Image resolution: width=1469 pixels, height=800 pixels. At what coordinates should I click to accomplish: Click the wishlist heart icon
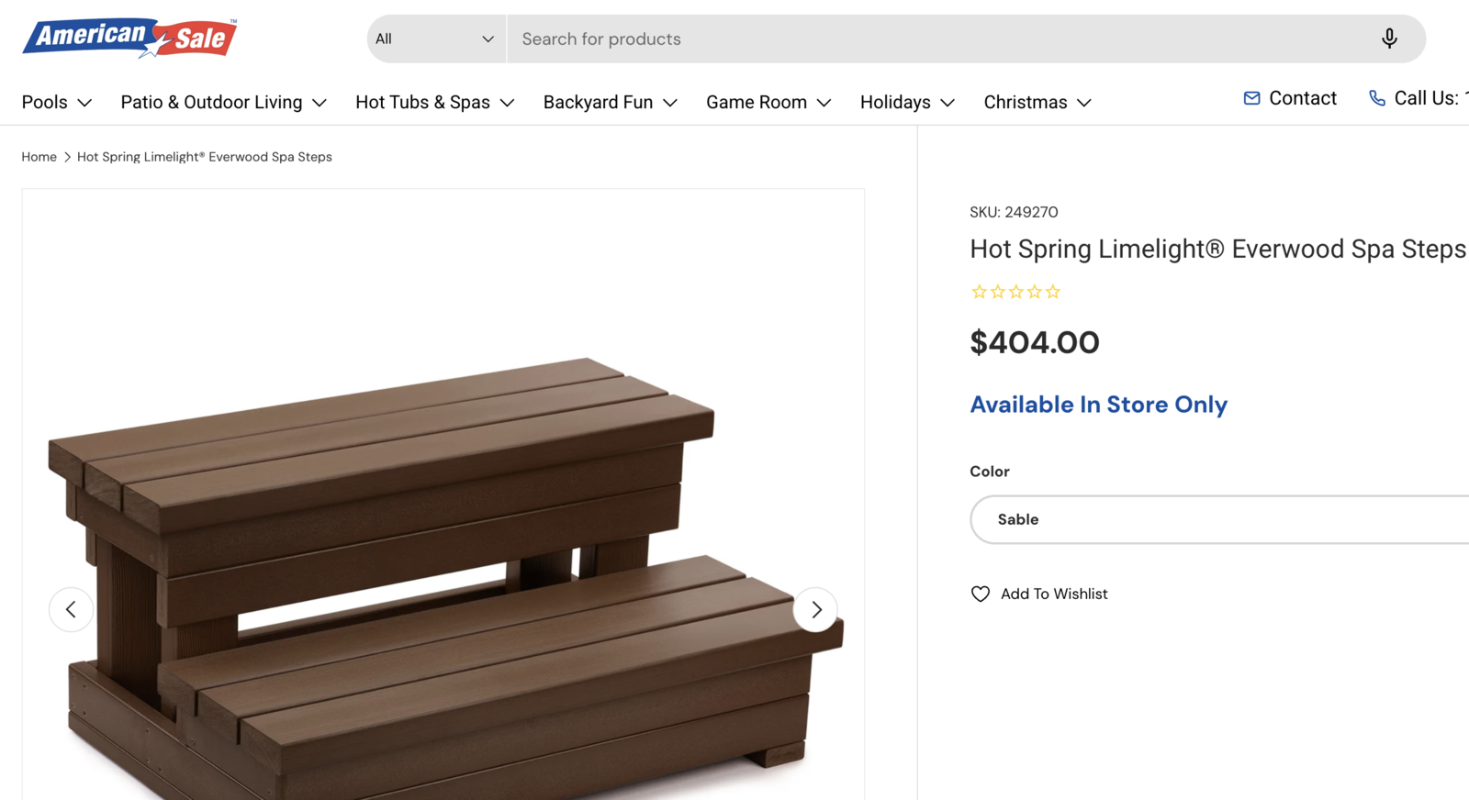(981, 594)
